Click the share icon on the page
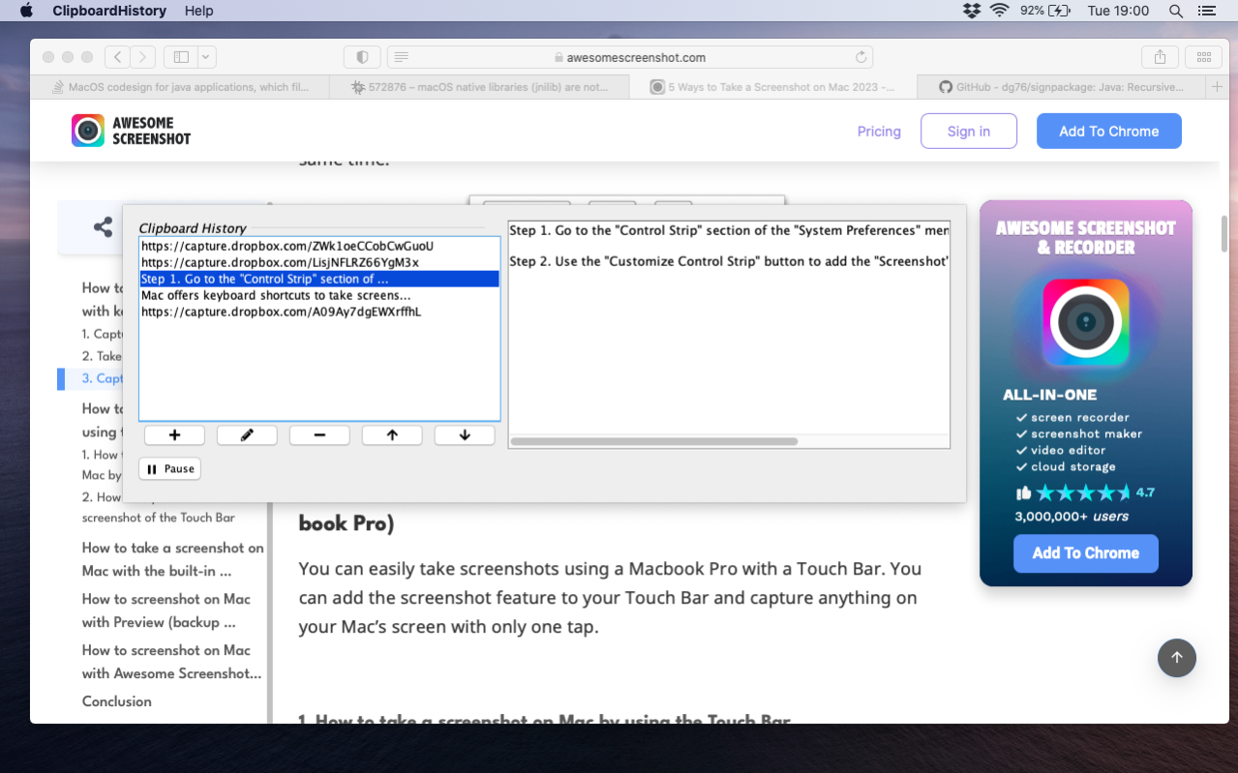 point(103,227)
